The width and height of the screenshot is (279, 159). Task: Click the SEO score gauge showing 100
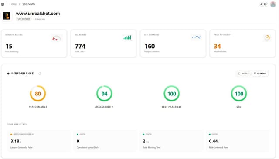click(x=239, y=94)
